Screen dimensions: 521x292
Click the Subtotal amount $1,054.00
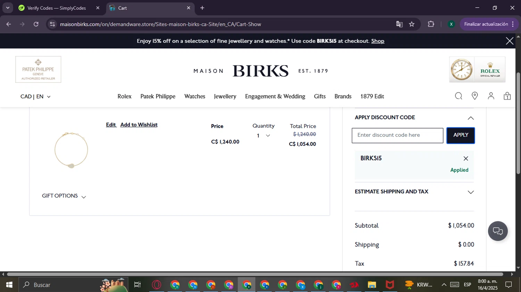tap(461, 225)
